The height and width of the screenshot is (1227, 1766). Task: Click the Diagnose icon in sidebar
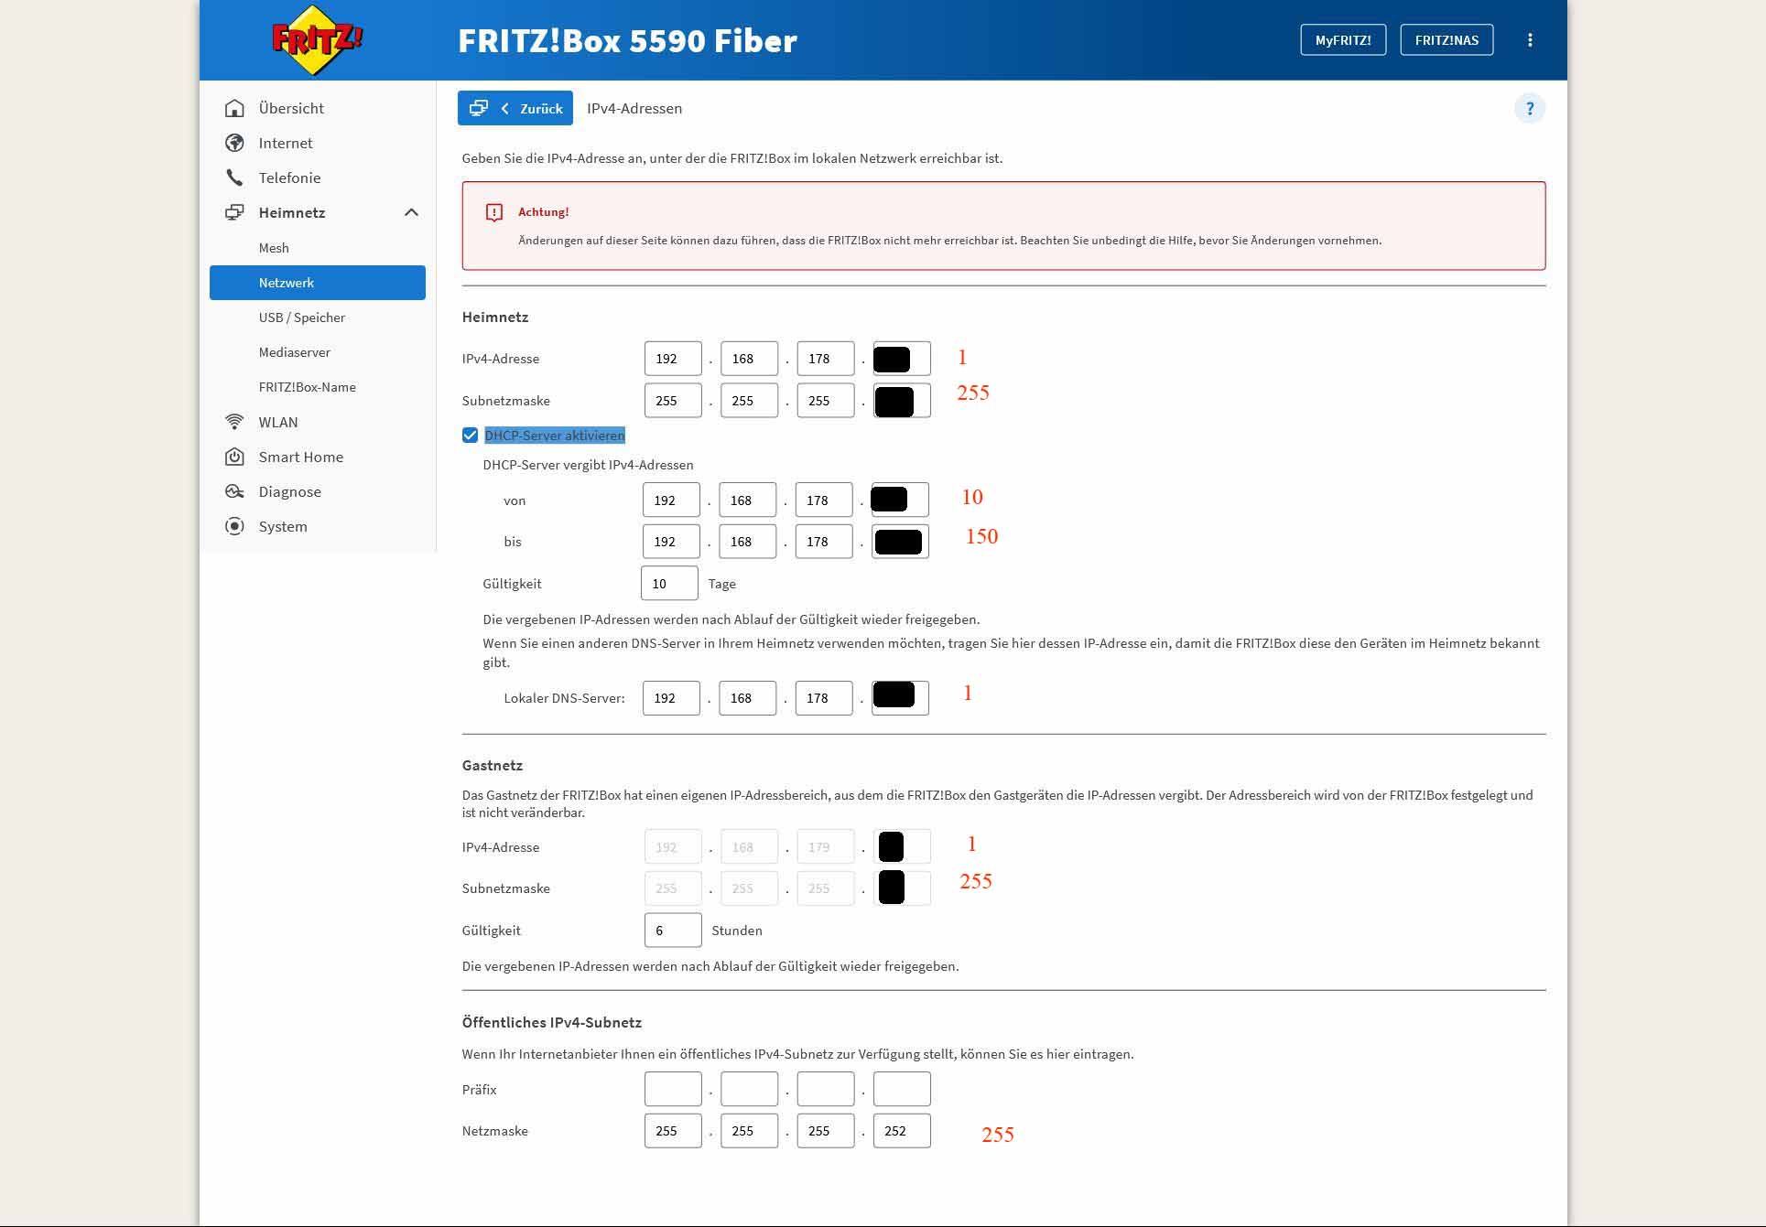pos(234,491)
